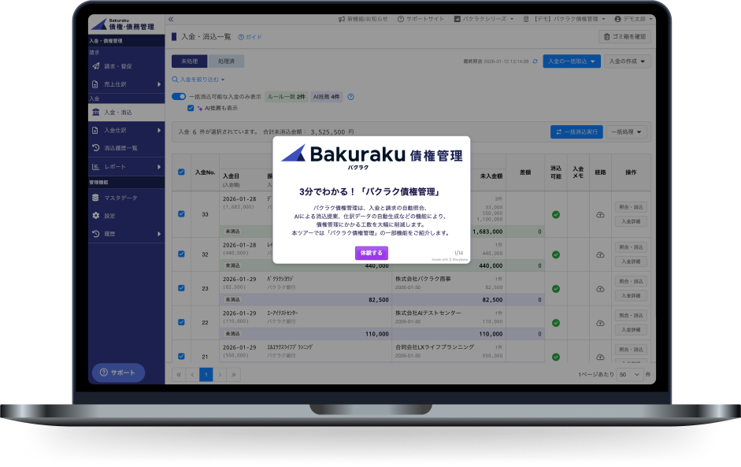Click the cloud upload 経路 icon for row 32

click(x=600, y=255)
